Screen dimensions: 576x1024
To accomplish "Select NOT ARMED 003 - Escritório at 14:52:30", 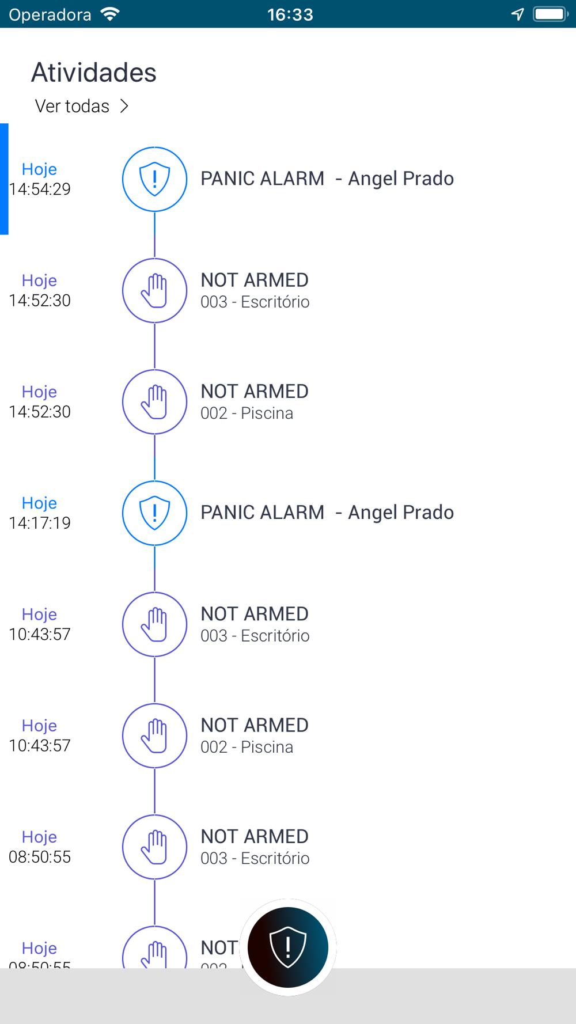I will (255, 290).
